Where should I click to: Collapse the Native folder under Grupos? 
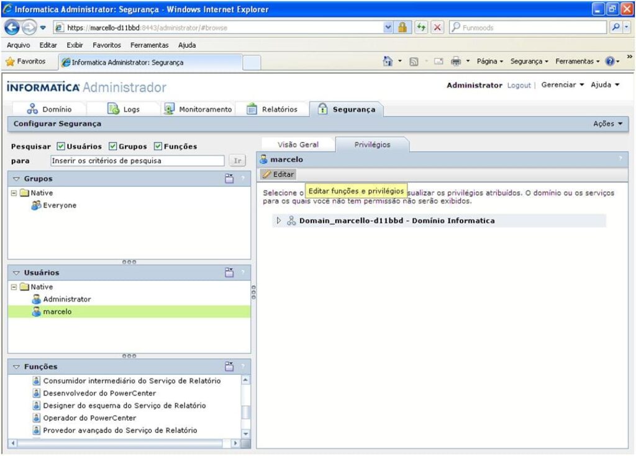coord(14,193)
